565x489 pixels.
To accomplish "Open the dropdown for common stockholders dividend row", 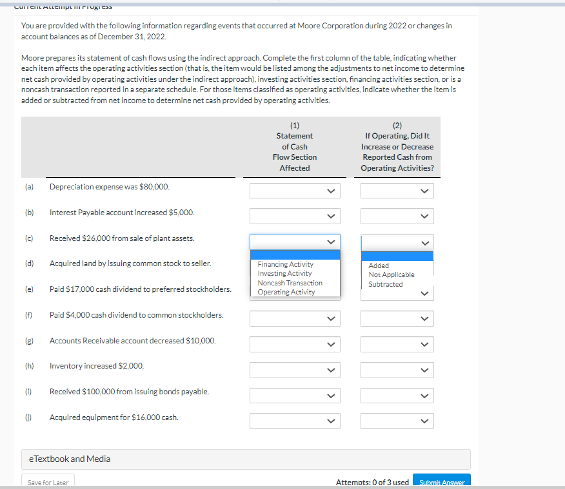I will 294,318.
